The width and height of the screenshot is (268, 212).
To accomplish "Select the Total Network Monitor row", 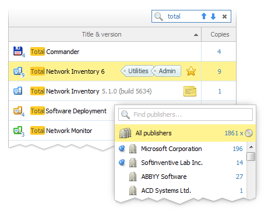I will click(x=61, y=131).
